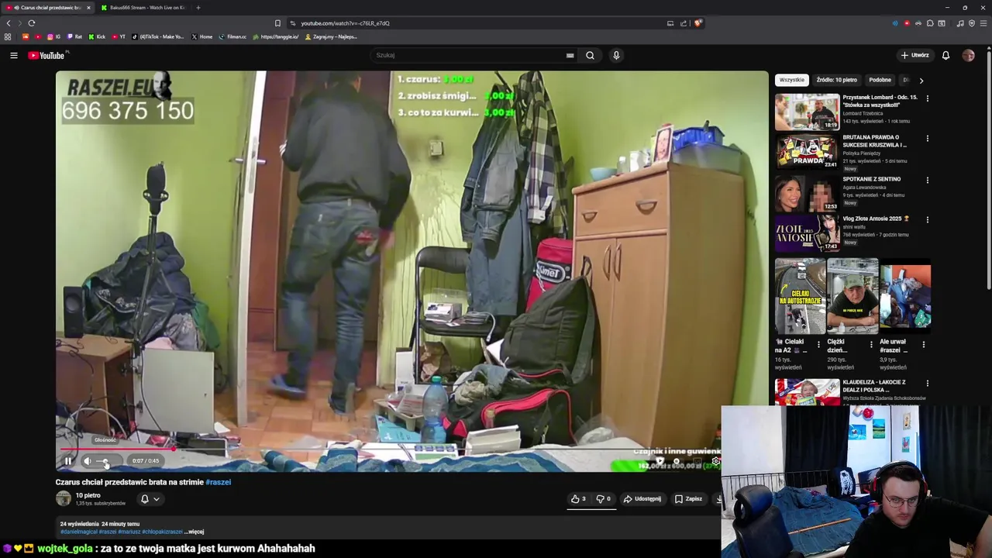Viewport: 992px width, 558px height.
Task: Bookmark this page from the address bar
Action: [x=277, y=23]
